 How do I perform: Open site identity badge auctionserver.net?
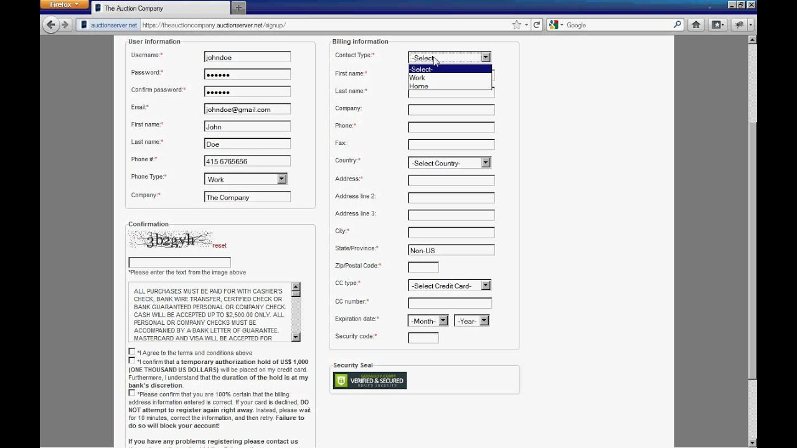pyautogui.click(x=109, y=25)
